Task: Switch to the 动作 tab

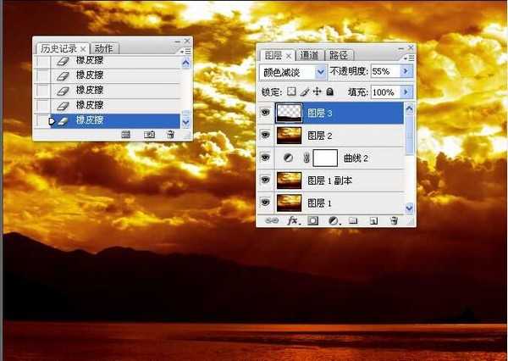Action: 104,48
